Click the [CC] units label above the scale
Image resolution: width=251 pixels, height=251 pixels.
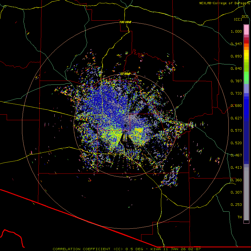click(238, 19)
